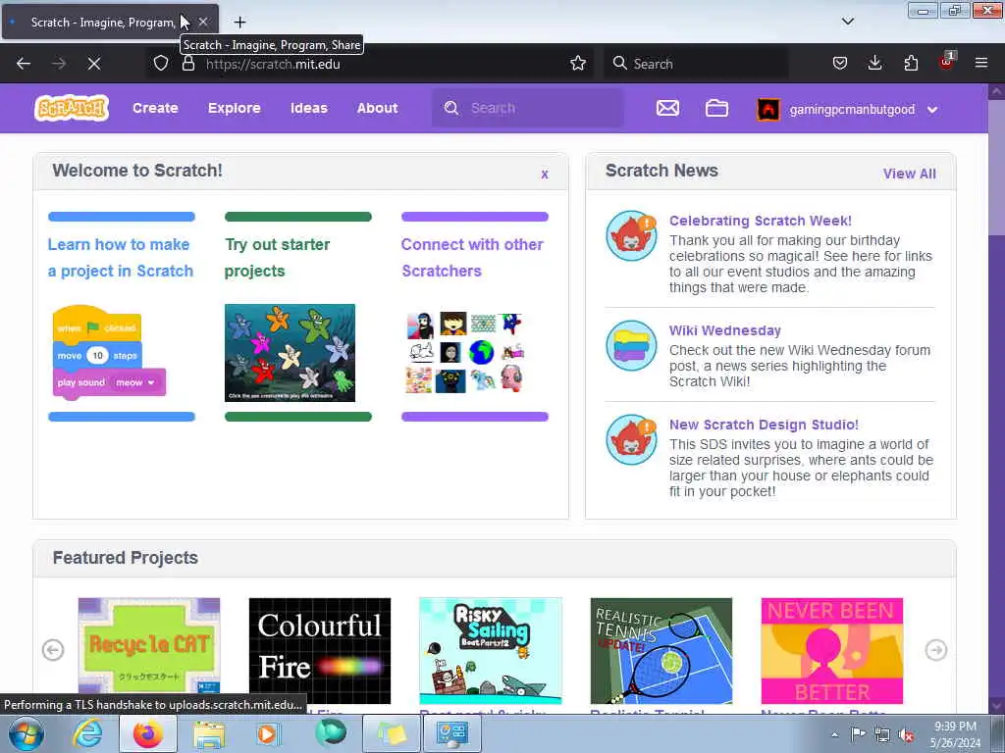Viewport: 1005px width, 753px height.
Task: Expand the list all tabs chevron
Action: 847,22
